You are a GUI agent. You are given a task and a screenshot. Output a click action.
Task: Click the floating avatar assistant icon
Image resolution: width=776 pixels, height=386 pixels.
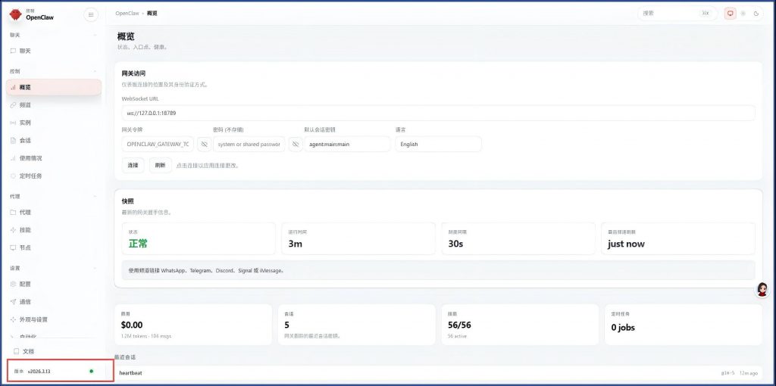pos(762,290)
